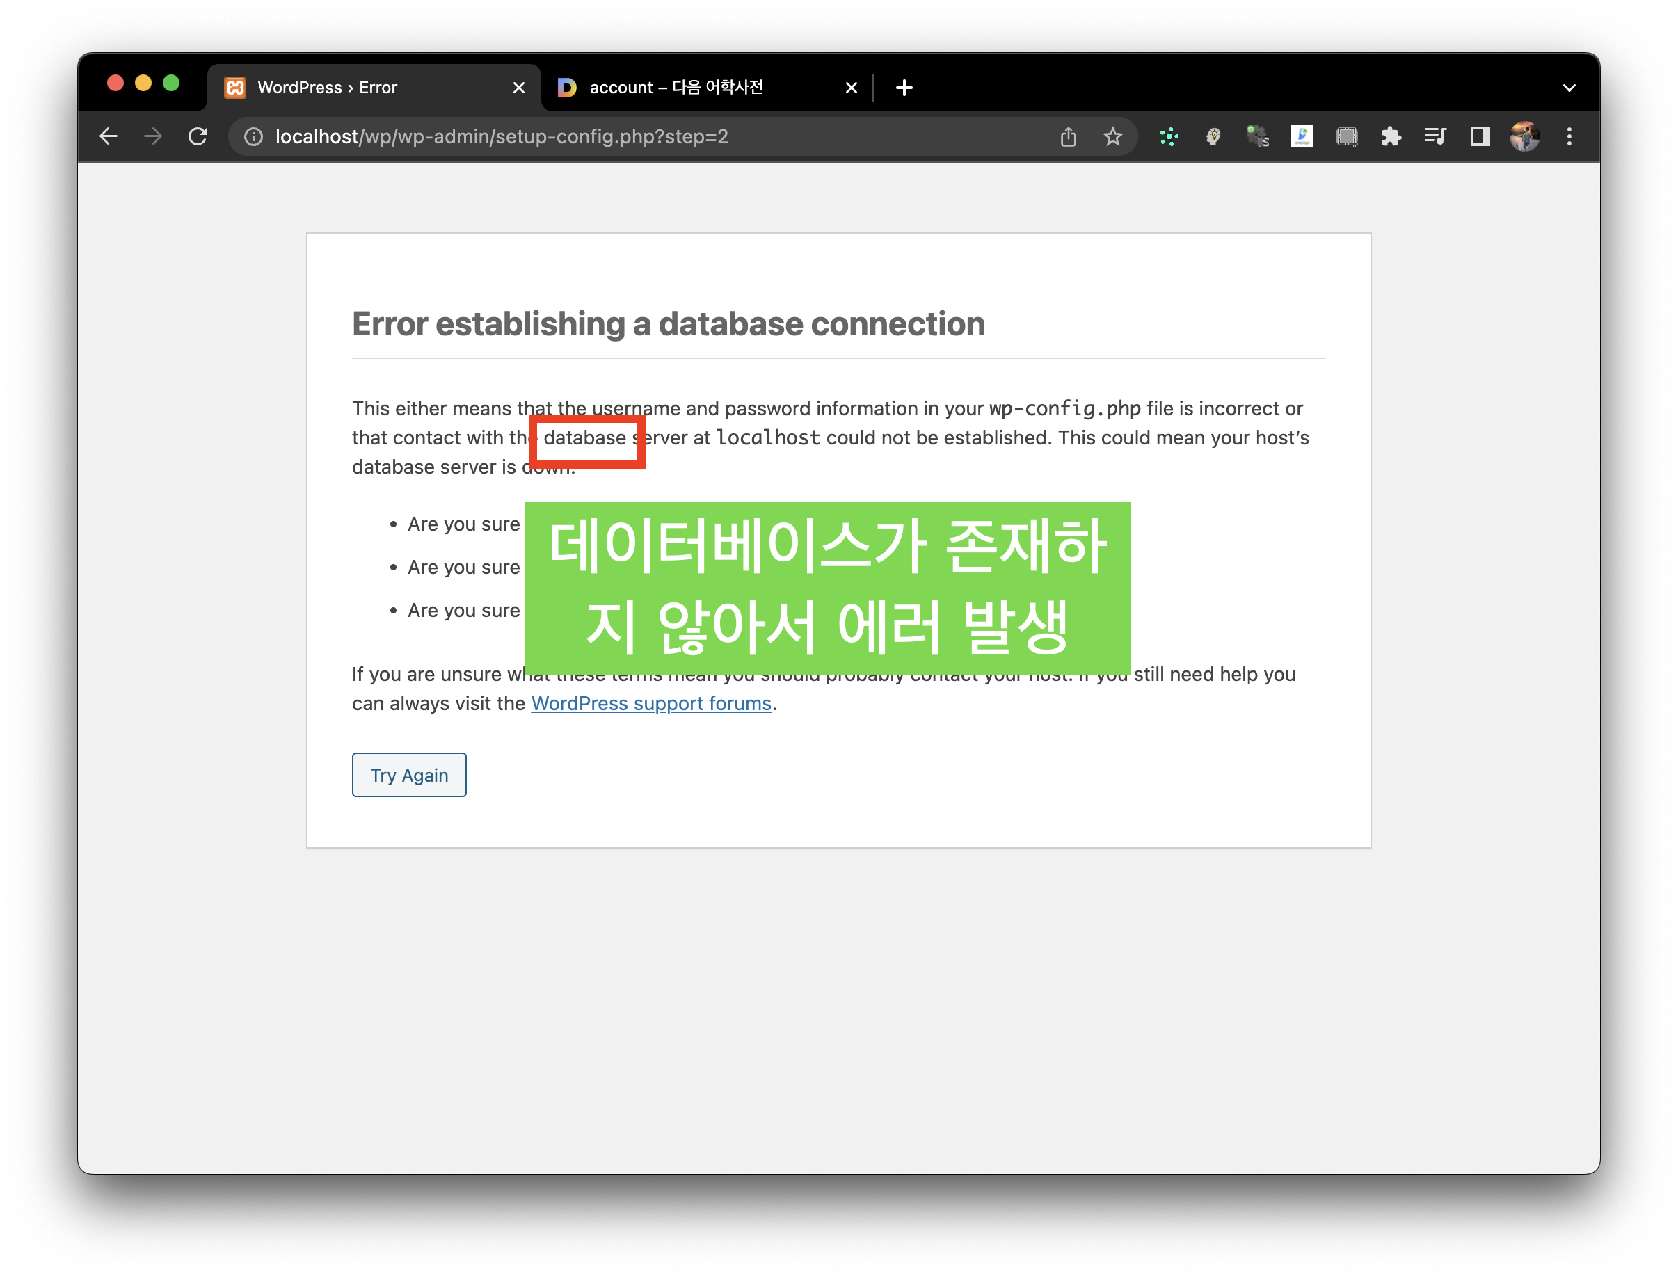1678x1277 pixels.
Task: Open the Extensions puzzle piece menu
Action: click(1391, 137)
